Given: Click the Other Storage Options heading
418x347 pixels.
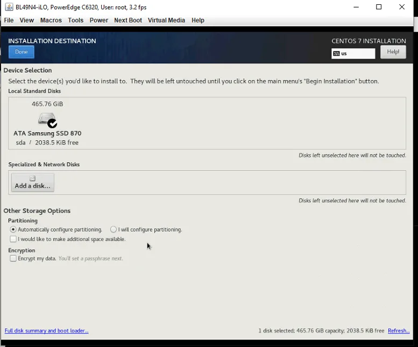Looking at the screenshot, I should (37, 211).
